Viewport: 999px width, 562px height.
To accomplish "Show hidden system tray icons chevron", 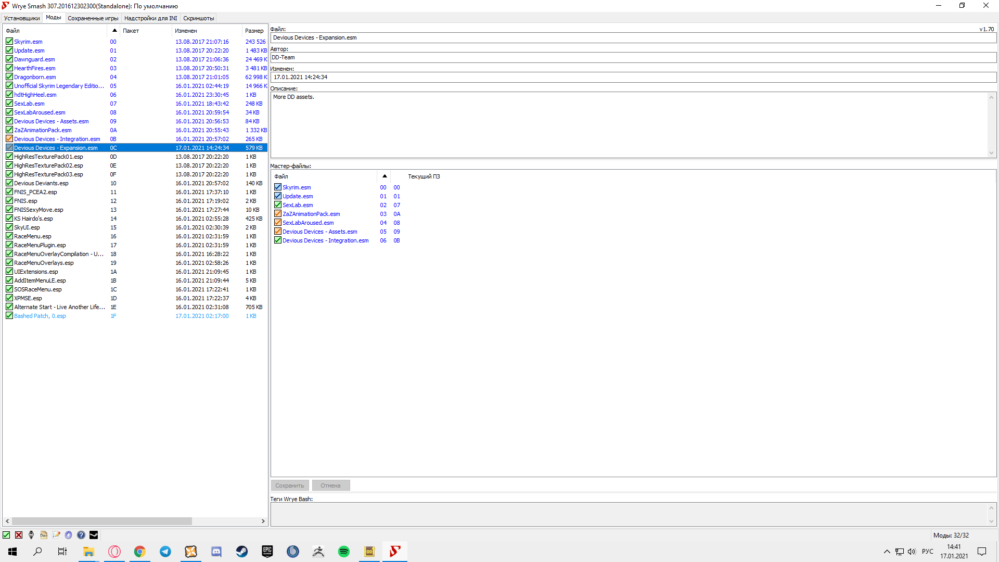I will pos(887,552).
